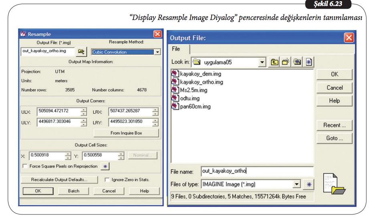Click the Batch button in Resample dialog
The image size is (372, 220).
click(x=74, y=191)
